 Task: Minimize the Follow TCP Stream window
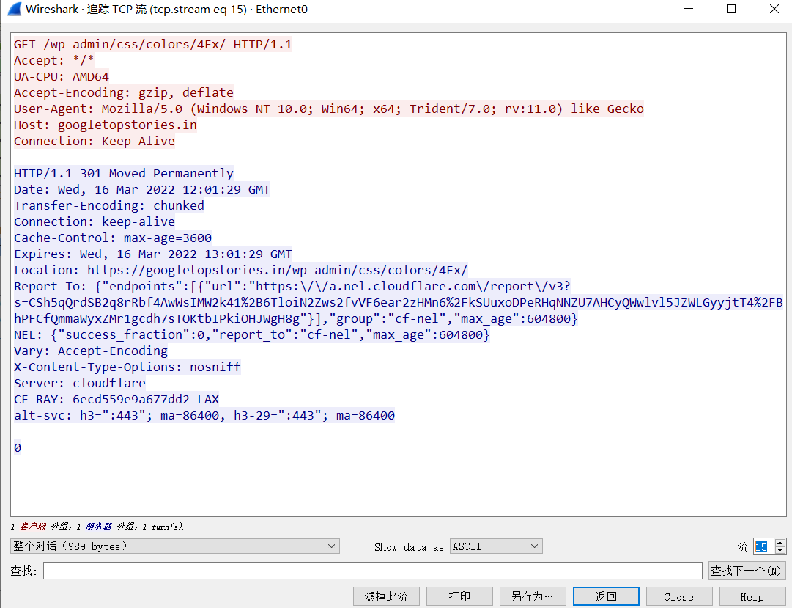pyautogui.click(x=687, y=10)
